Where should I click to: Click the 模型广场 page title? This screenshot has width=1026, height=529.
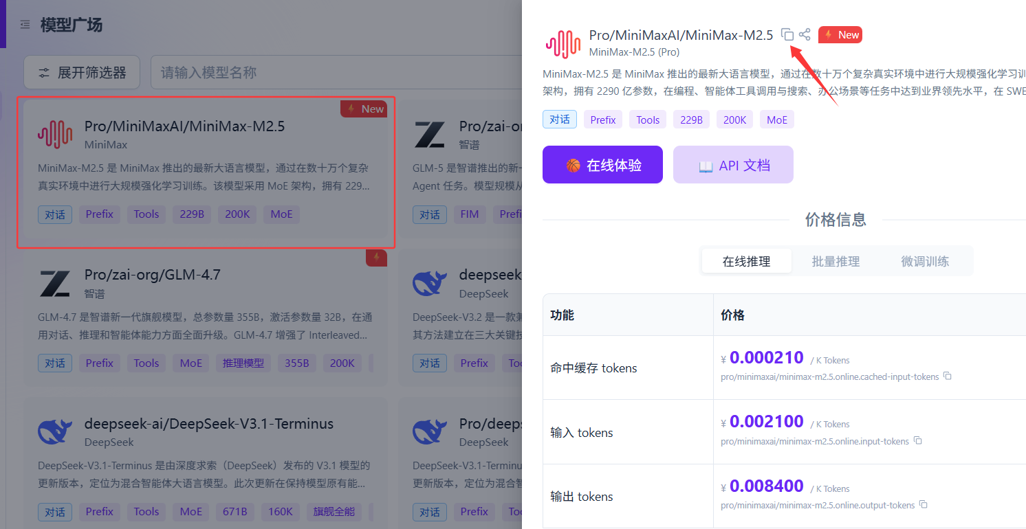tap(72, 25)
